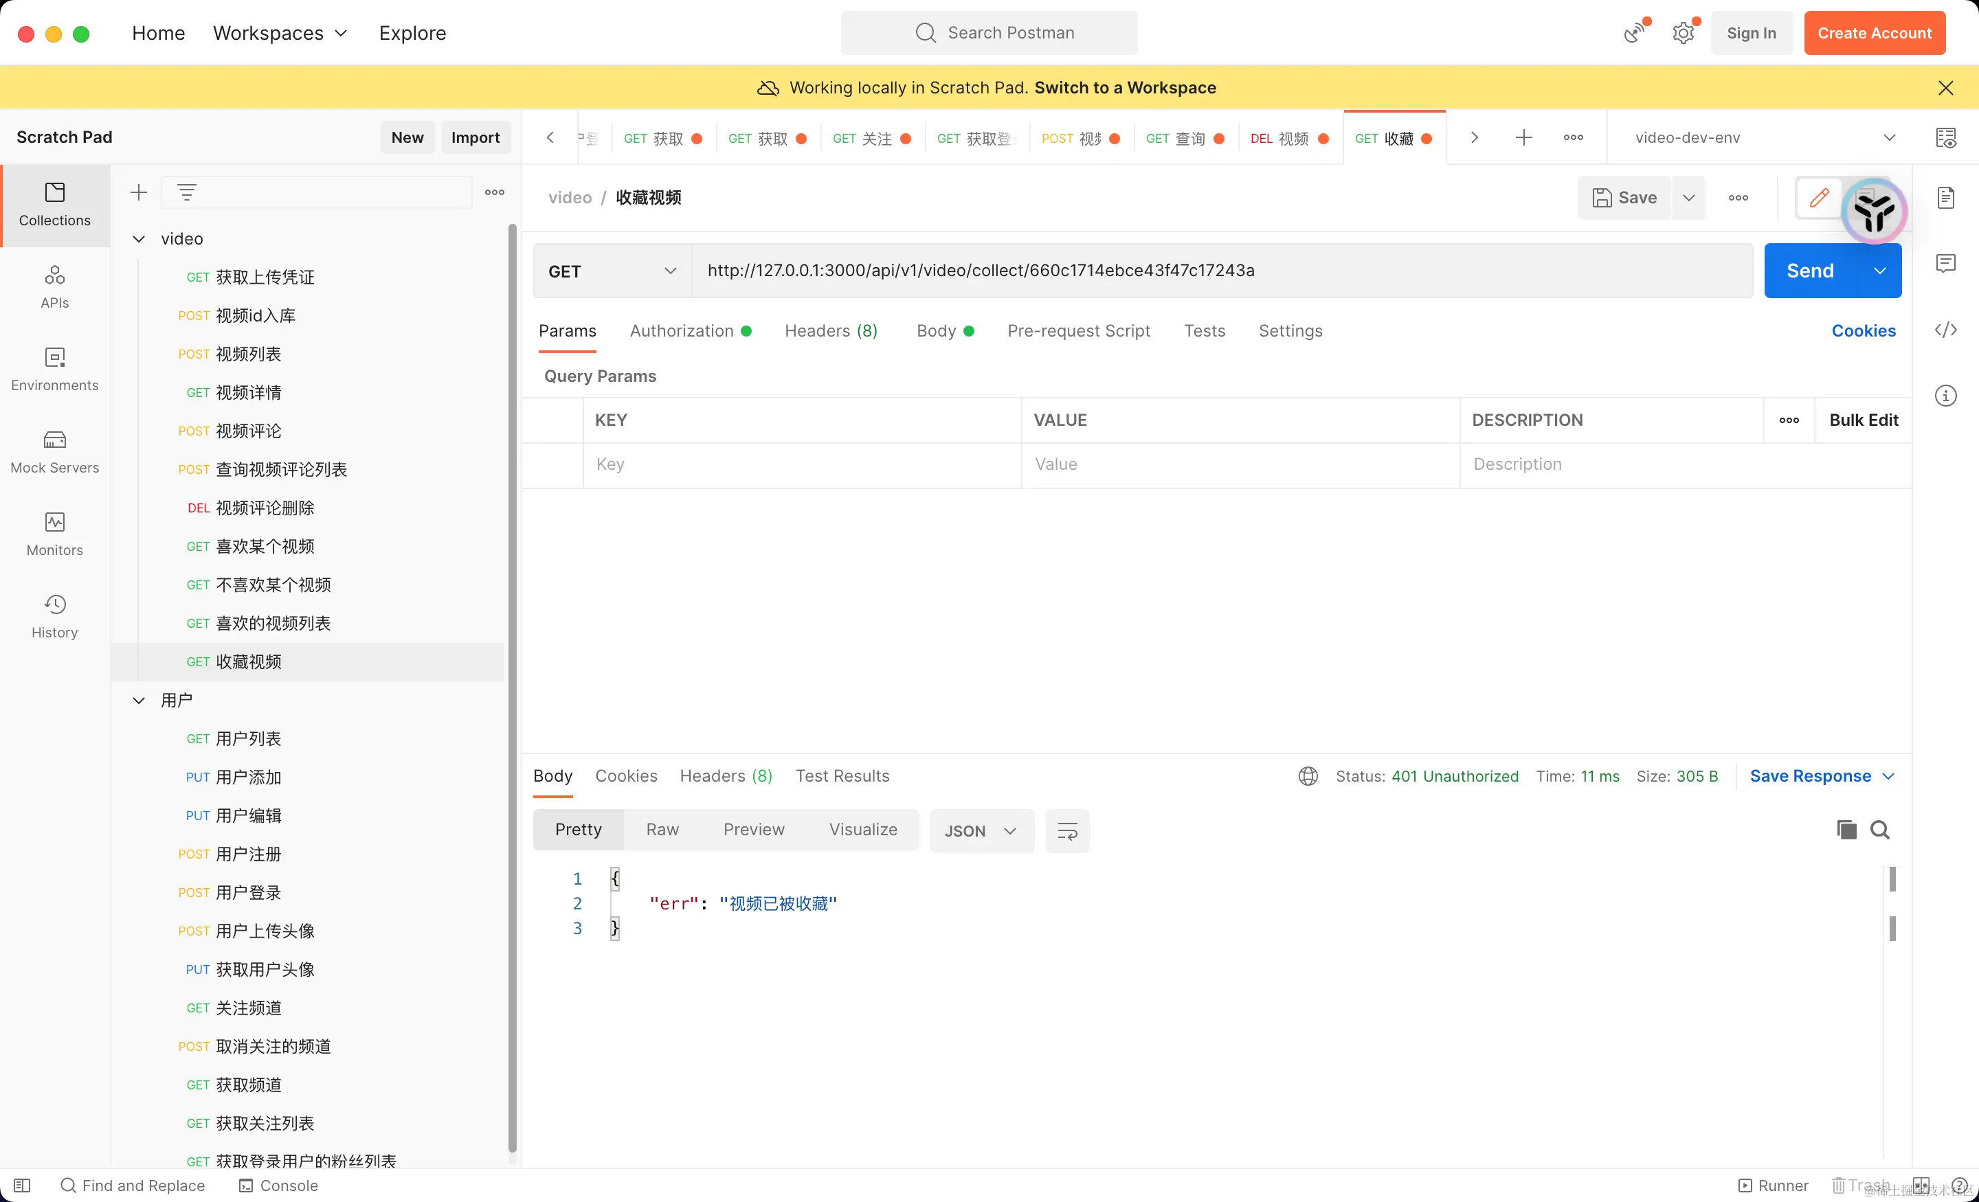The image size is (1979, 1202).
Task: Open the code snippet panel icon
Action: [x=1945, y=330]
